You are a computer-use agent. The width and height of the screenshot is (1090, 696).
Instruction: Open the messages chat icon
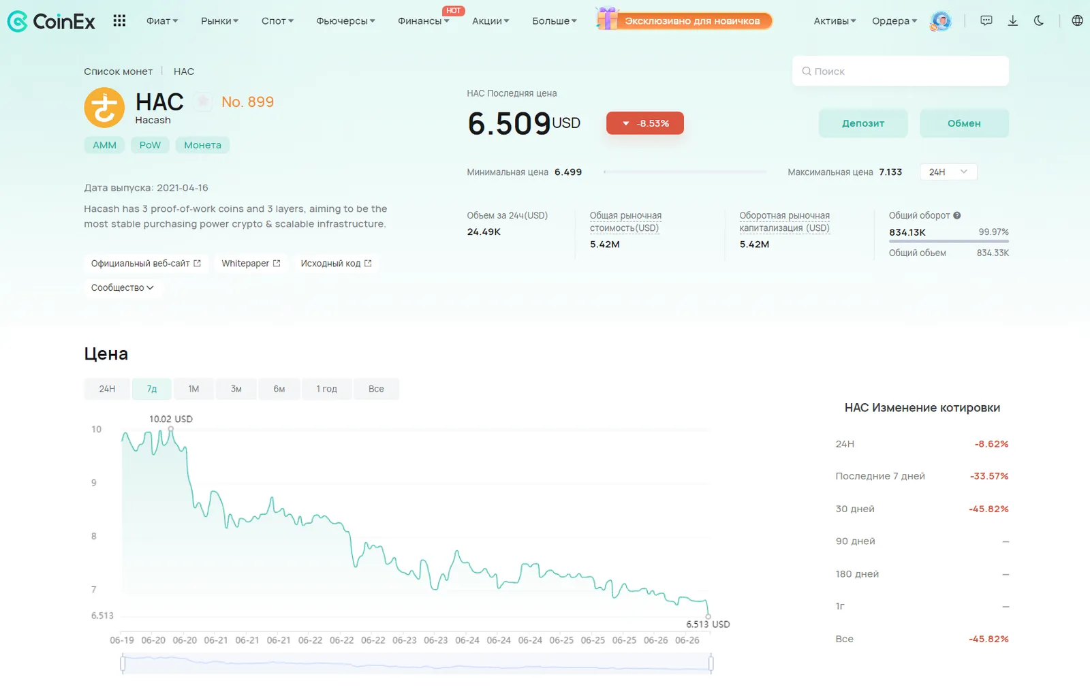pos(986,21)
